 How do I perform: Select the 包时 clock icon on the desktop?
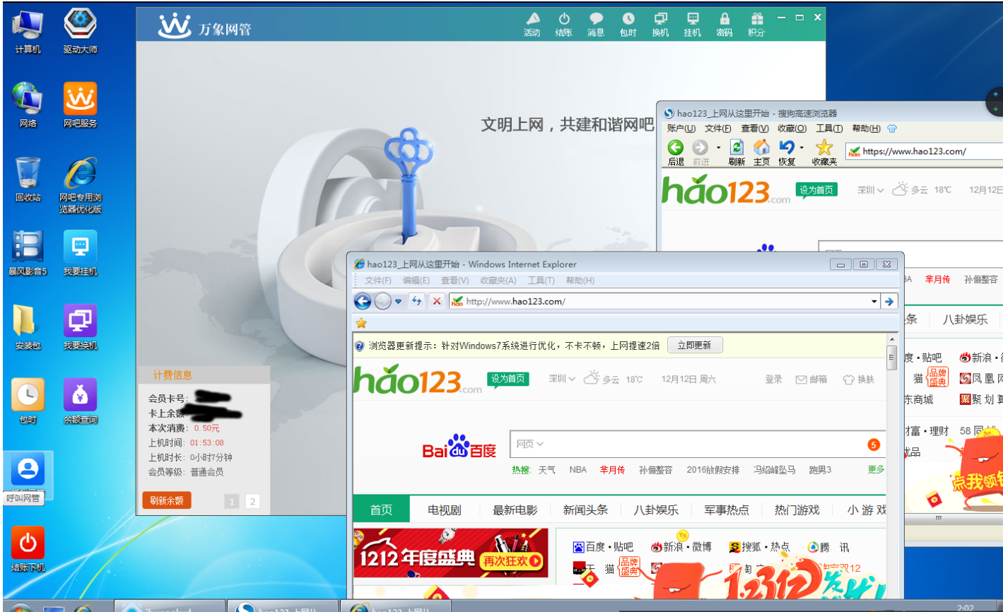tap(27, 401)
